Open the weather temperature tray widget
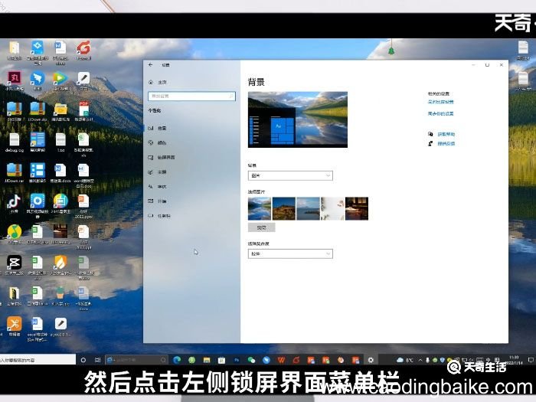The height and width of the screenshot is (402, 536). (x=405, y=360)
